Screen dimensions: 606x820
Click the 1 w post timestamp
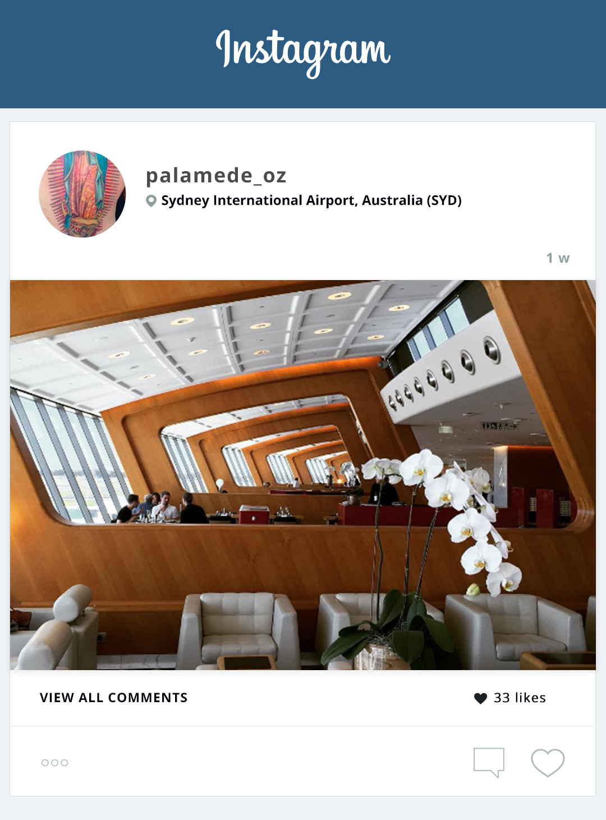coord(558,258)
